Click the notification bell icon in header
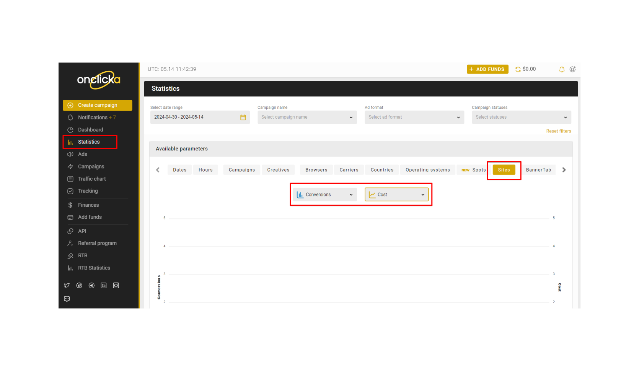639x371 pixels. pyautogui.click(x=562, y=69)
